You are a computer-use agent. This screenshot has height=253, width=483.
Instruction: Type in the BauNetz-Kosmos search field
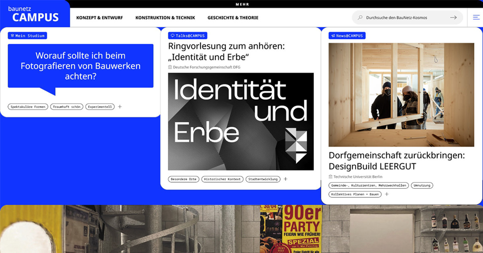[x=402, y=18]
